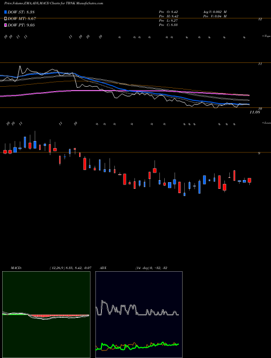
Task: Open the green MACD indicator chart
Action: pyautogui.click(x=46, y=315)
